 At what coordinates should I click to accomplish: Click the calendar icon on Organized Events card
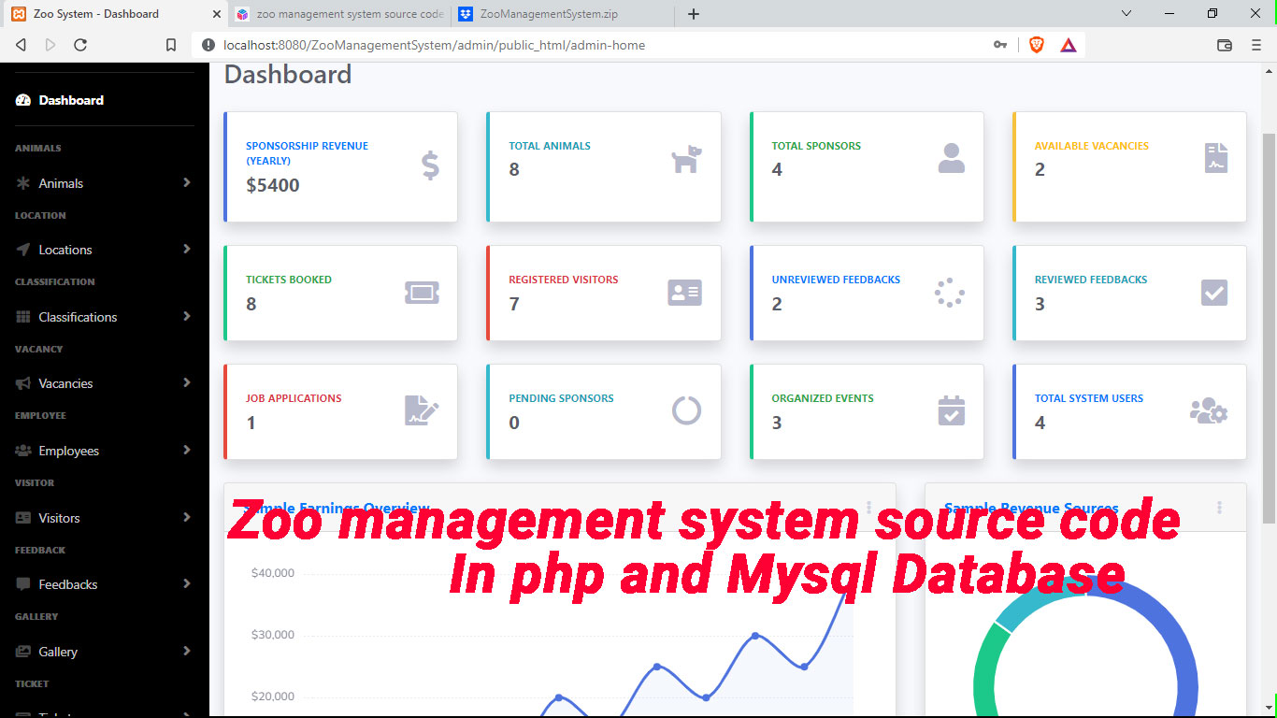pyautogui.click(x=950, y=411)
